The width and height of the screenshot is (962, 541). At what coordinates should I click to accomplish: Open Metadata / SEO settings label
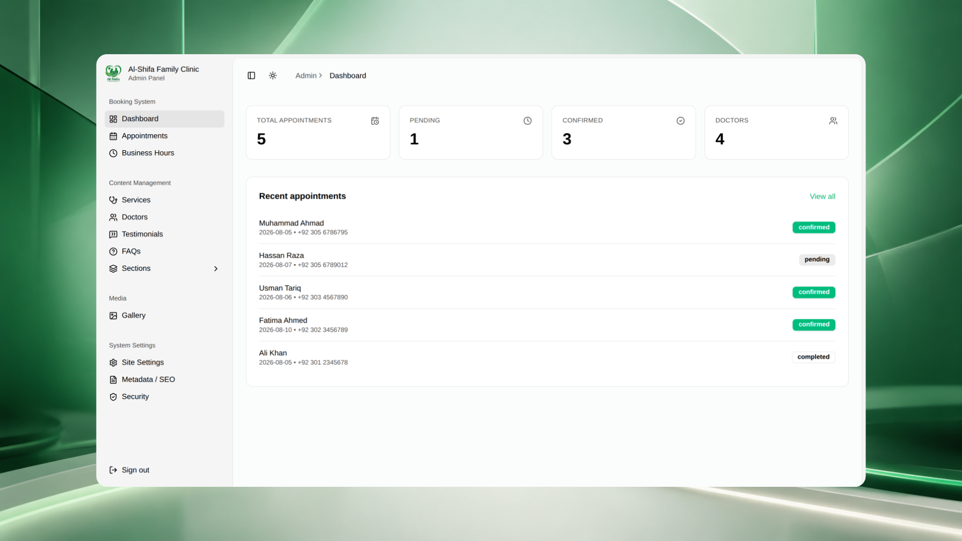tap(148, 379)
